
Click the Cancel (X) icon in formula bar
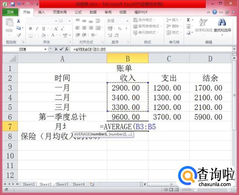click(x=56, y=49)
